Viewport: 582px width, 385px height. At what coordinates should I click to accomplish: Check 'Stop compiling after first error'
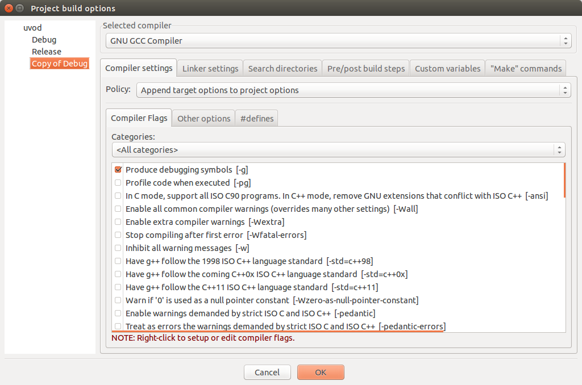click(118, 235)
